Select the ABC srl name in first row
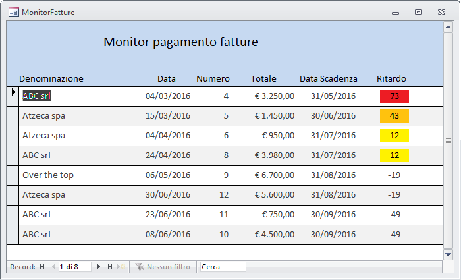 click(37, 96)
